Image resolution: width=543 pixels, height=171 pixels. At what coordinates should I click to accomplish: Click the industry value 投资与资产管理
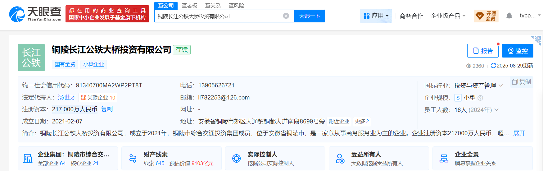coord(475,85)
